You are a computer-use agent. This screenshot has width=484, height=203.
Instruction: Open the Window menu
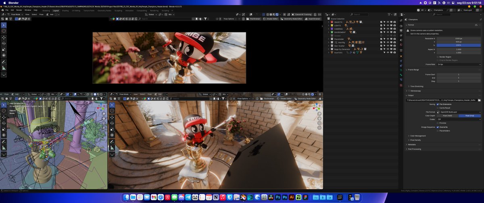point(28,10)
